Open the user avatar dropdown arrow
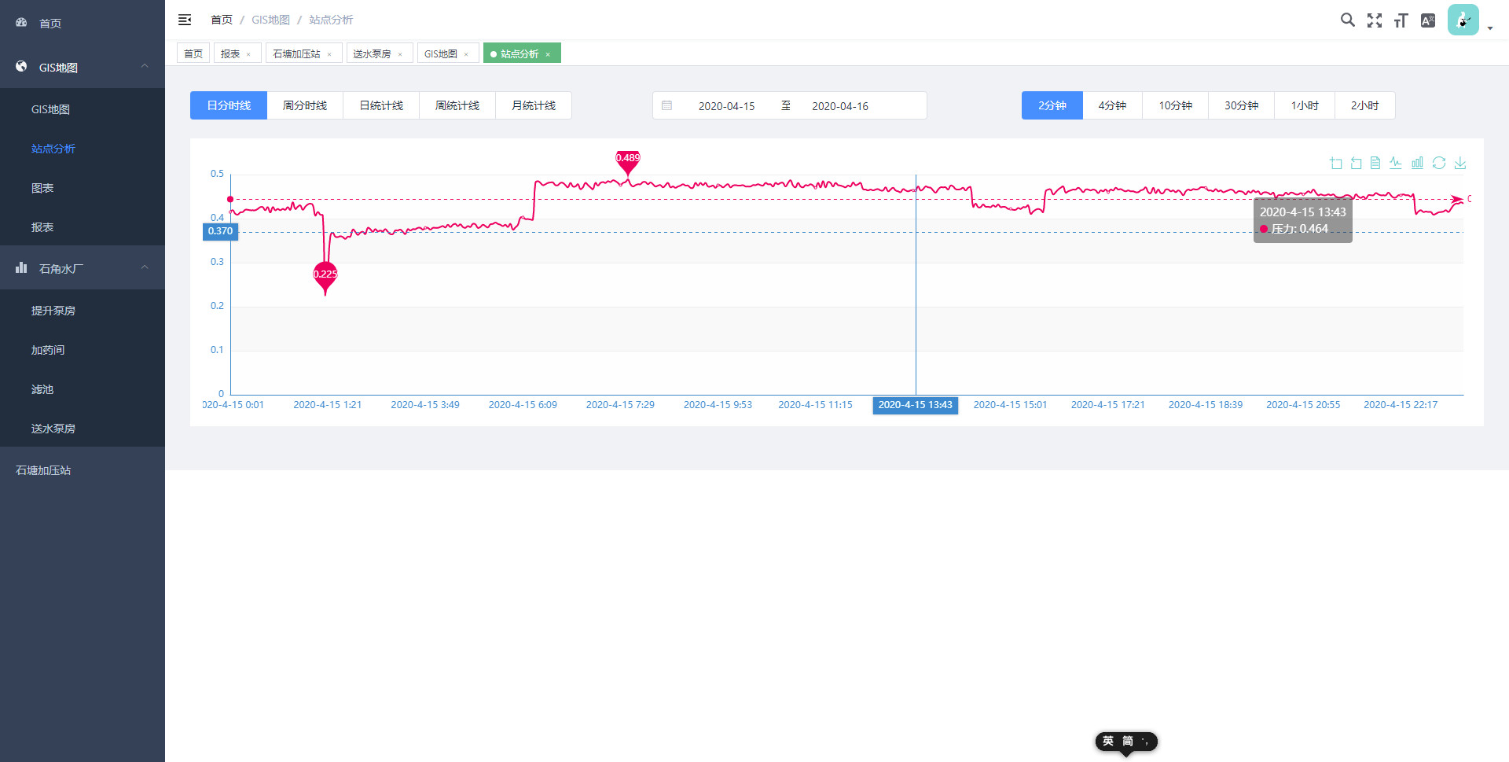Screen dimensions: 1509x762 (1490, 28)
